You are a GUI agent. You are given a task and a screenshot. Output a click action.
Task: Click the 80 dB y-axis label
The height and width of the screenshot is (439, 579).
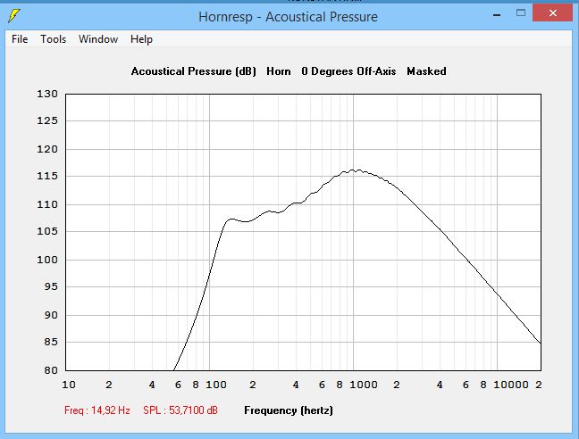[51, 370]
